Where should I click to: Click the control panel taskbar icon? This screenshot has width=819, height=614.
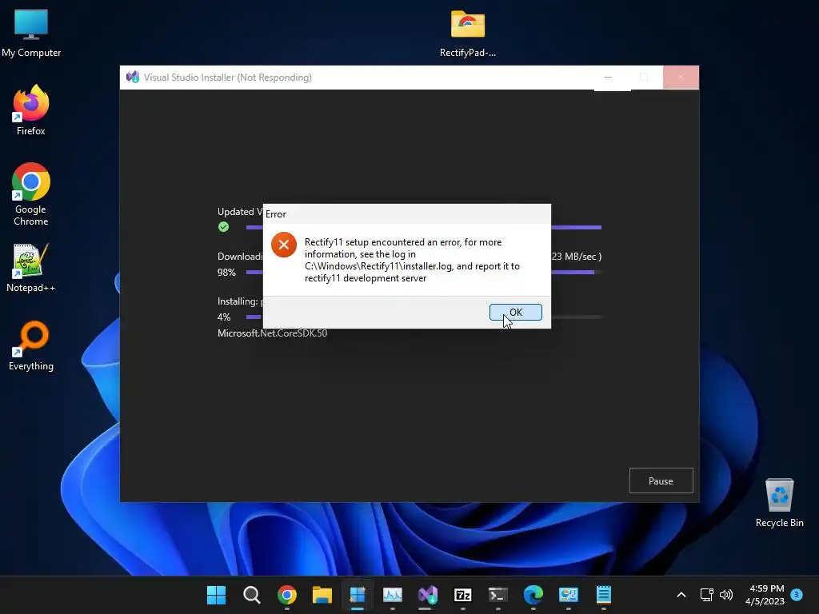tap(569, 595)
